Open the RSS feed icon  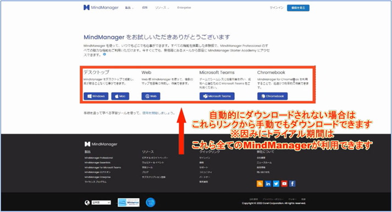click(260, 184)
